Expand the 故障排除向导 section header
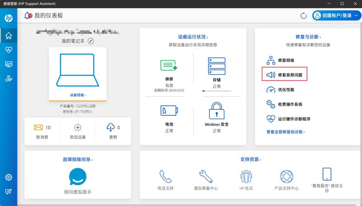 78,159
